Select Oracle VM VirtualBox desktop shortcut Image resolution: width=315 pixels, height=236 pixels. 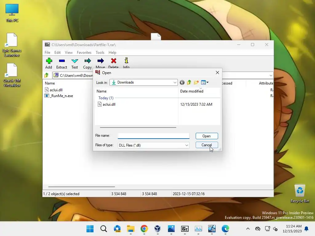12,75
